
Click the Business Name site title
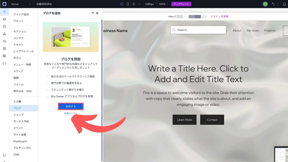coord(115,31)
